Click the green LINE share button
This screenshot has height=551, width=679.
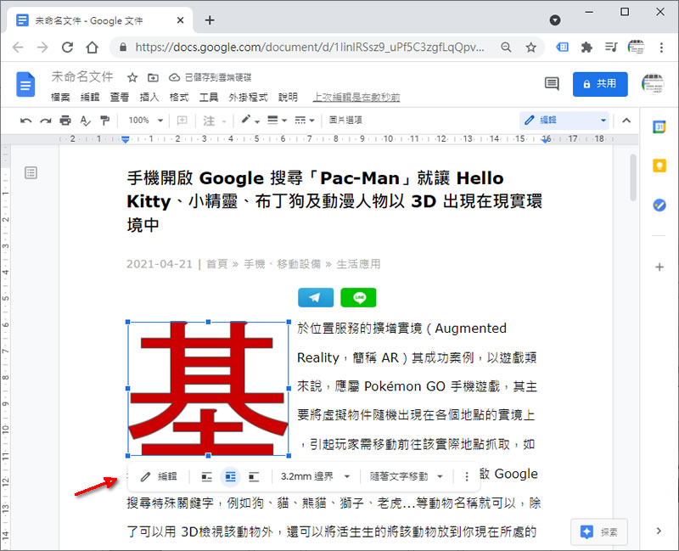358,298
